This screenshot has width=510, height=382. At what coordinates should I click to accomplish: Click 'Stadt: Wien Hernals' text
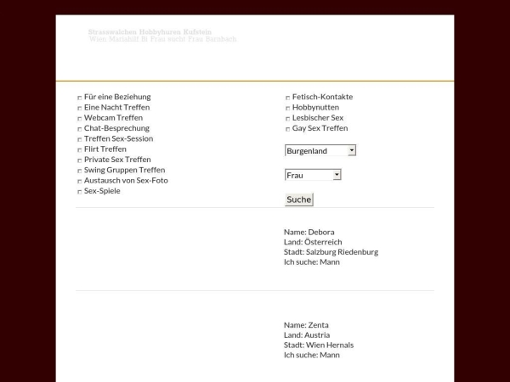tap(319, 345)
